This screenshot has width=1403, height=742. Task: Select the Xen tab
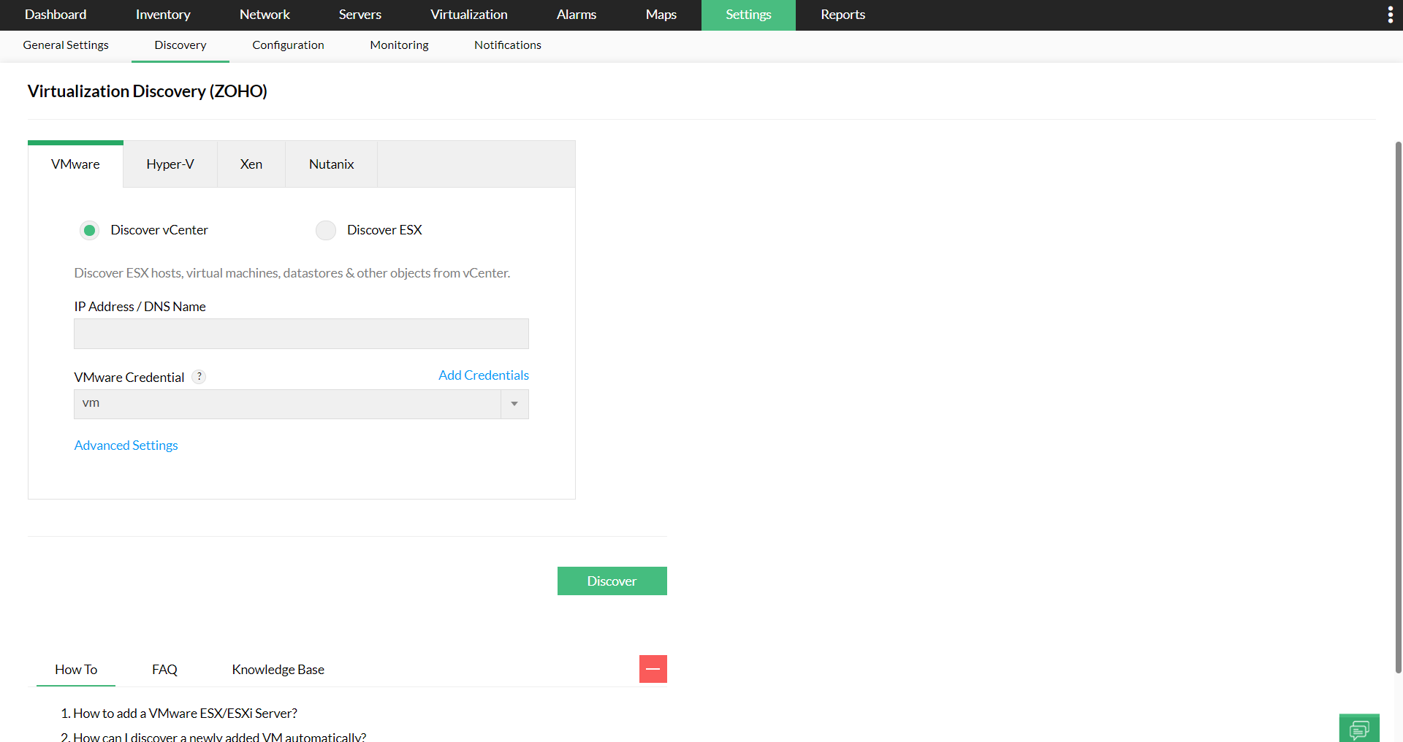tap(251, 164)
